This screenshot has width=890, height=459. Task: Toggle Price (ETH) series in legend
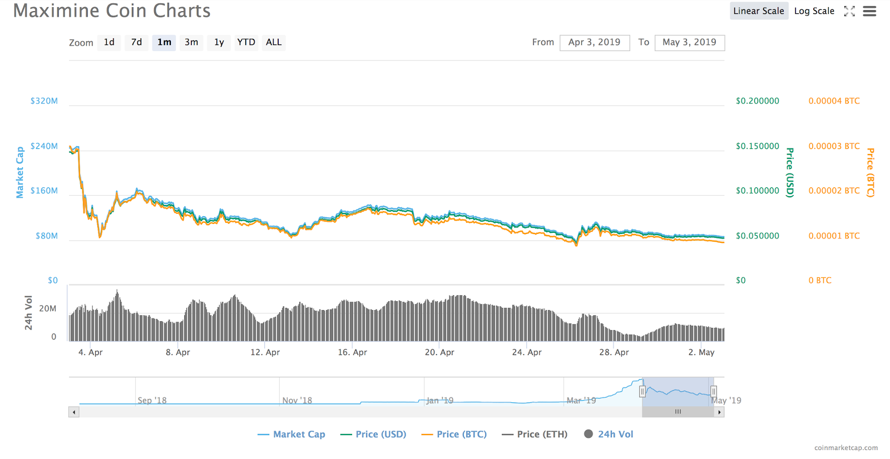tap(535, 435)
